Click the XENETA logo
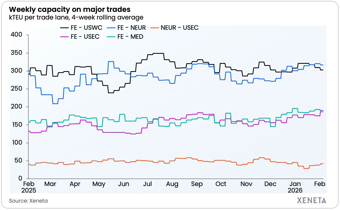Image resolution: width=340 pixels, height=210 pixels. 312,200
